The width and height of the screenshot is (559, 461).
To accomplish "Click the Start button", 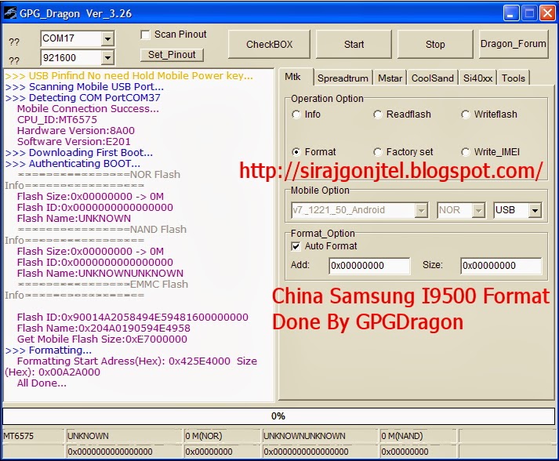I will tap(354, 44).
